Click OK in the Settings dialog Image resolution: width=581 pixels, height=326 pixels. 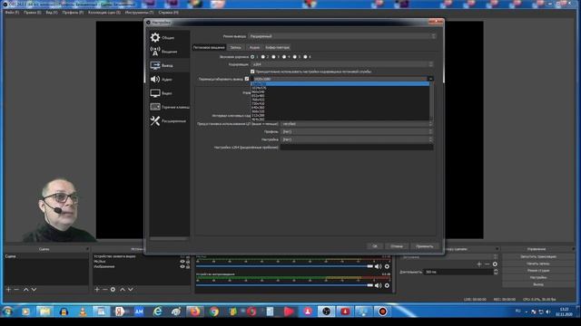(375, 246)
